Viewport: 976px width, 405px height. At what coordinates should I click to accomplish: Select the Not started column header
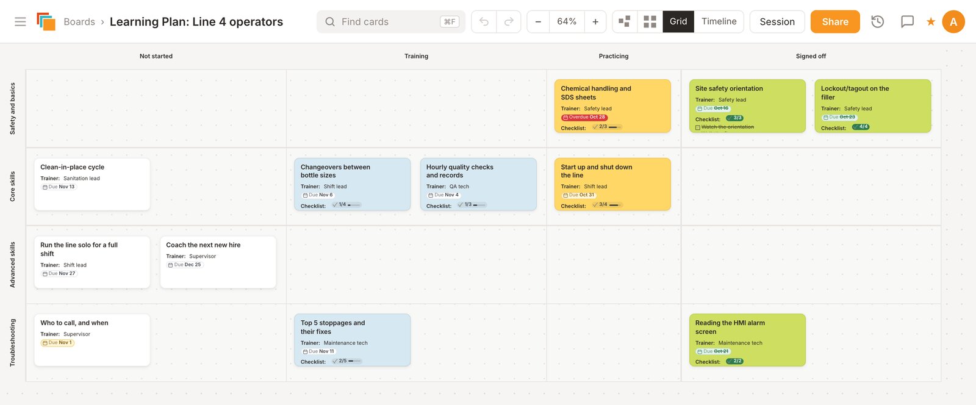[x=156, y=56]
